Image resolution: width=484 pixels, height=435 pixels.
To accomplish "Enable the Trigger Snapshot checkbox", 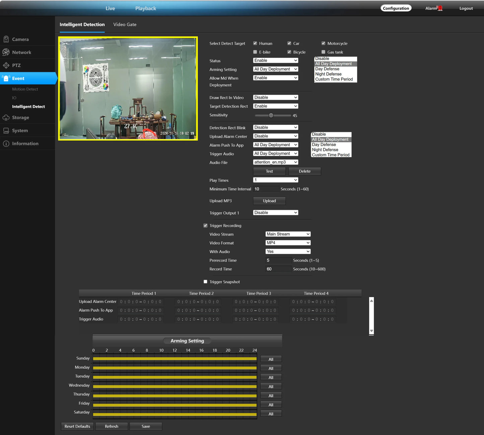I will (206, 282).
